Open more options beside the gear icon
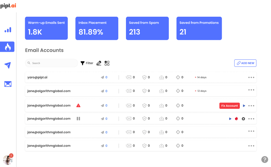Viewport: 271px width, 167px height. pos(251,119)
